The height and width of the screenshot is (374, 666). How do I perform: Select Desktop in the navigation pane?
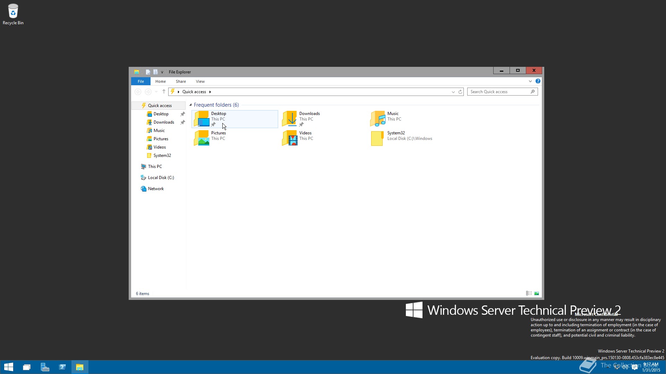161,114
